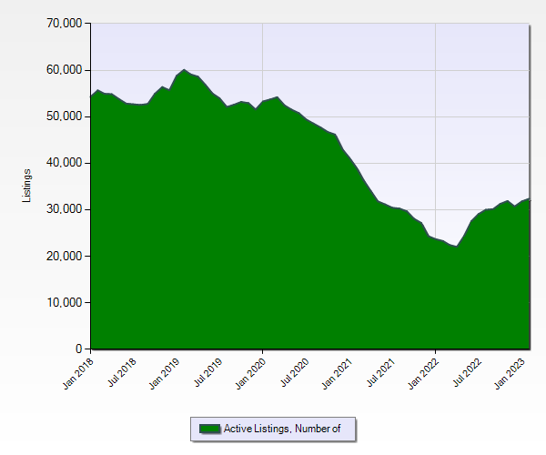
Task: Click the vertical 'Listings' axis title
Action: 27,186
